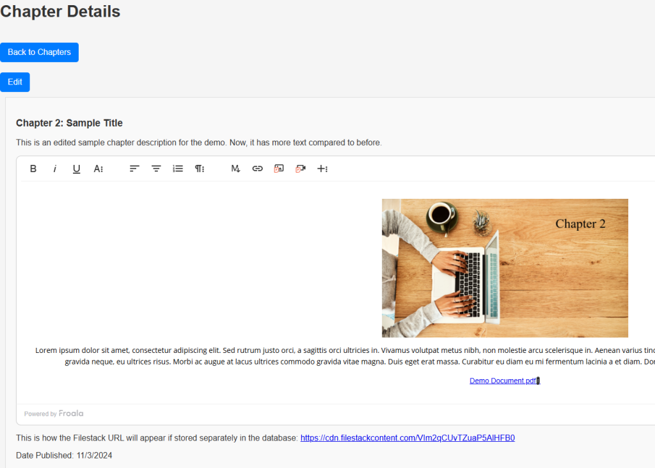The width and height of the screenshot is (655, 468).
Task: Open the Filestack CDN URL link
Action: tap(407, 439)
